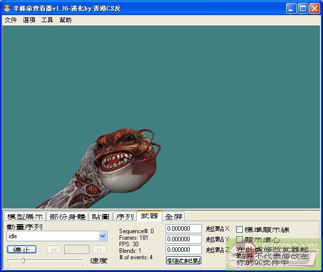Click the 測試起點 button

click(x=184, y=260)
